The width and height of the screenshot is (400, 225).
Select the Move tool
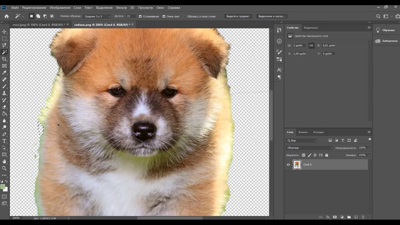[4, 32]
